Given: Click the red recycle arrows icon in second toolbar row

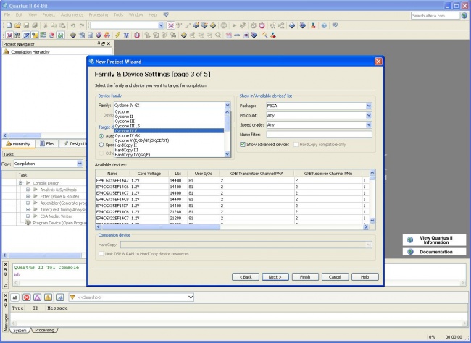Looking at the screenshot, I should coord(51,35).
